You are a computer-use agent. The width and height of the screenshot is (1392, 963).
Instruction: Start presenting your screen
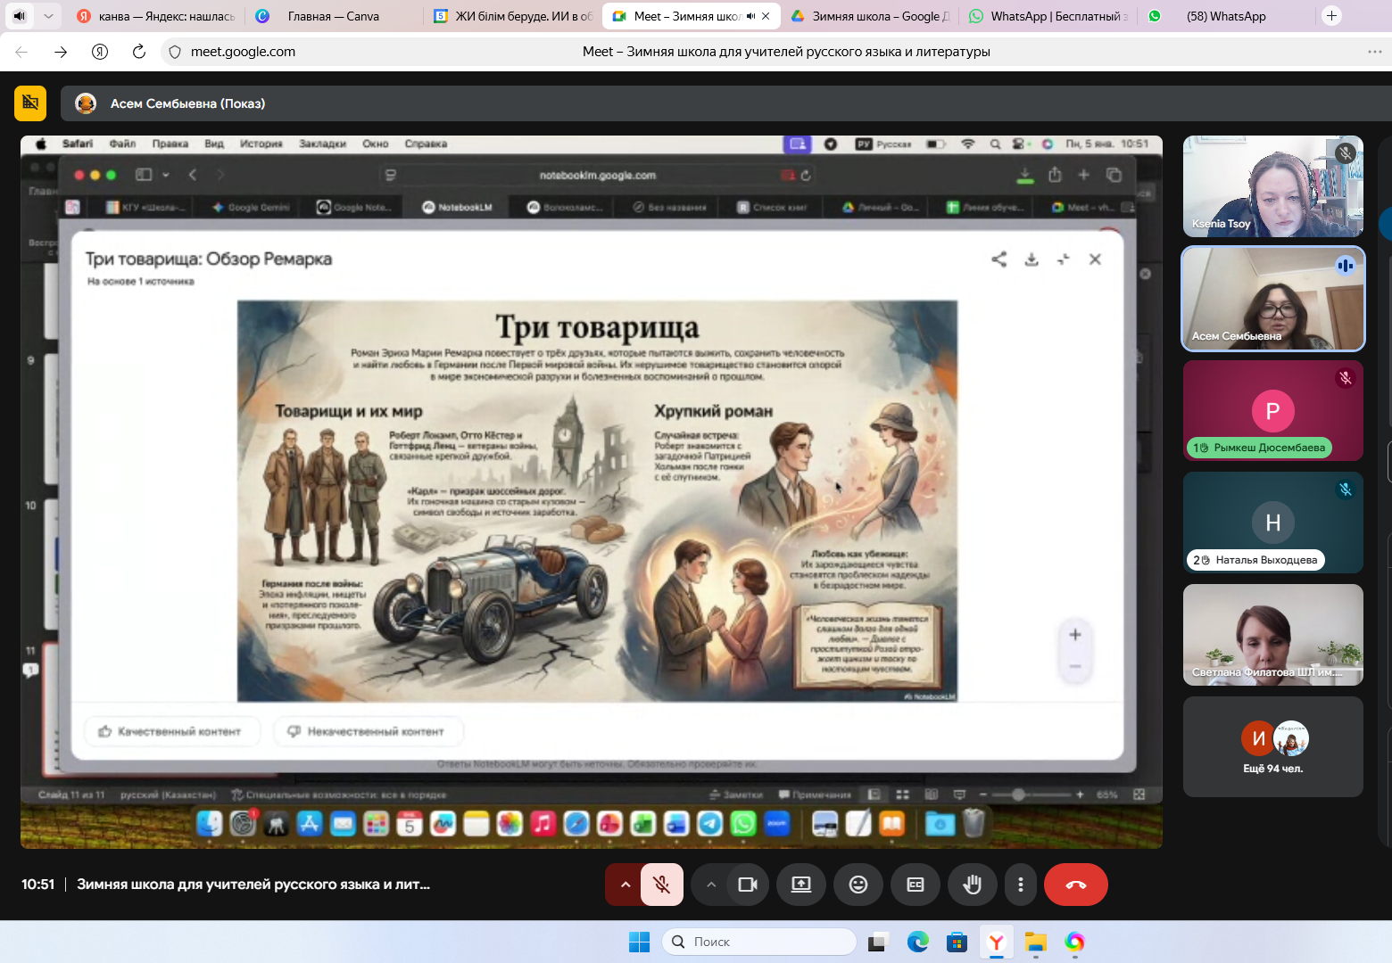[x=800, y=885]
